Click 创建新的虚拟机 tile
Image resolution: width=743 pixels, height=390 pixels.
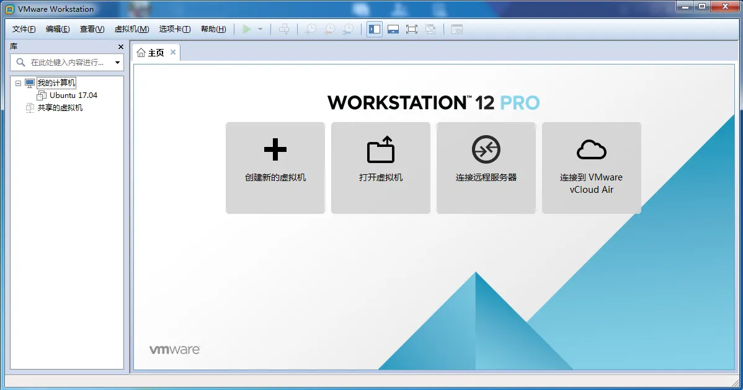click(x=275, y=168)
